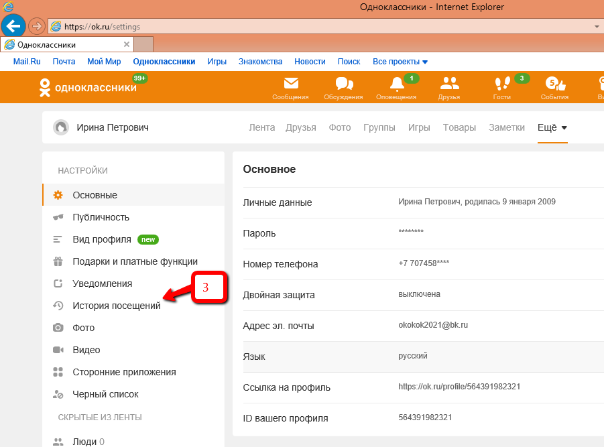Viewport: 604px width, 447px height.
Task: Click the profile avatar next to Ирина Петрович
Action: click(61, 127)
